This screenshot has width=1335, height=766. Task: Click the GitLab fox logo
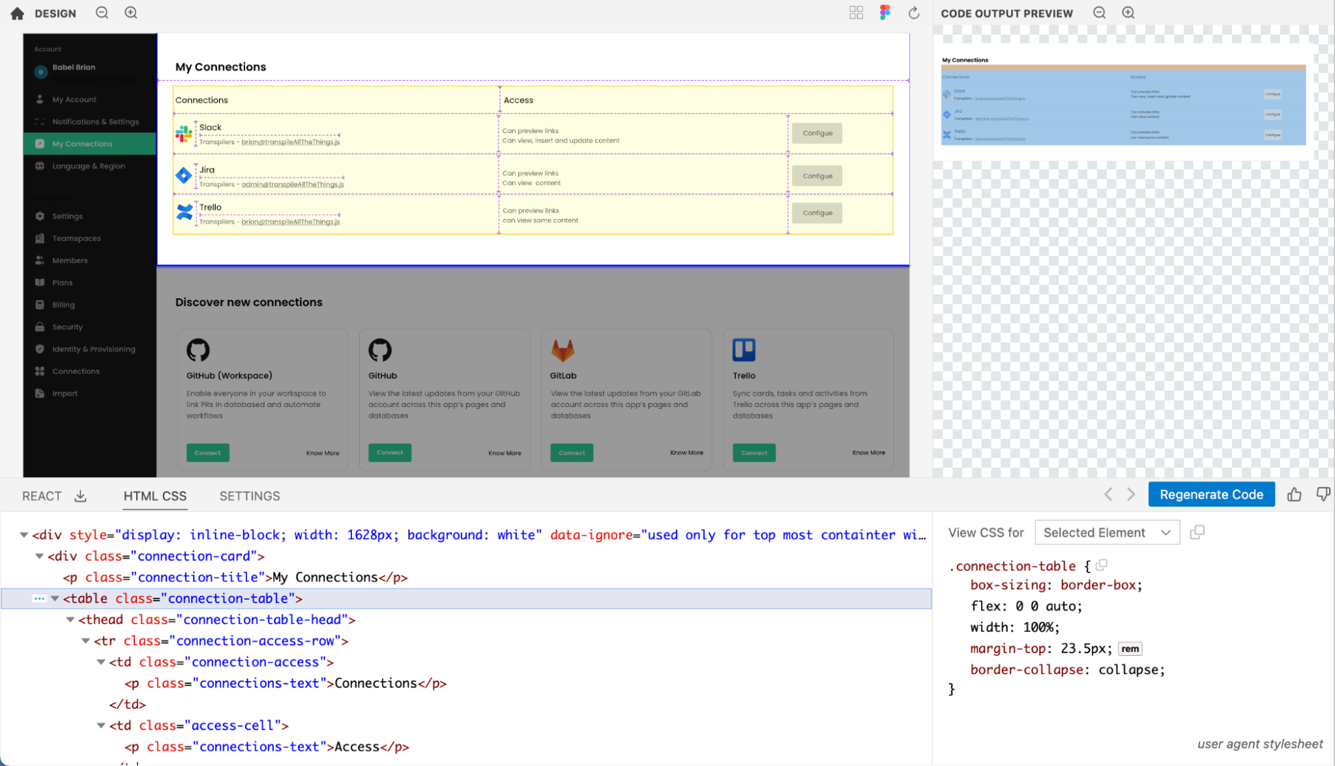tap(562, 350)
